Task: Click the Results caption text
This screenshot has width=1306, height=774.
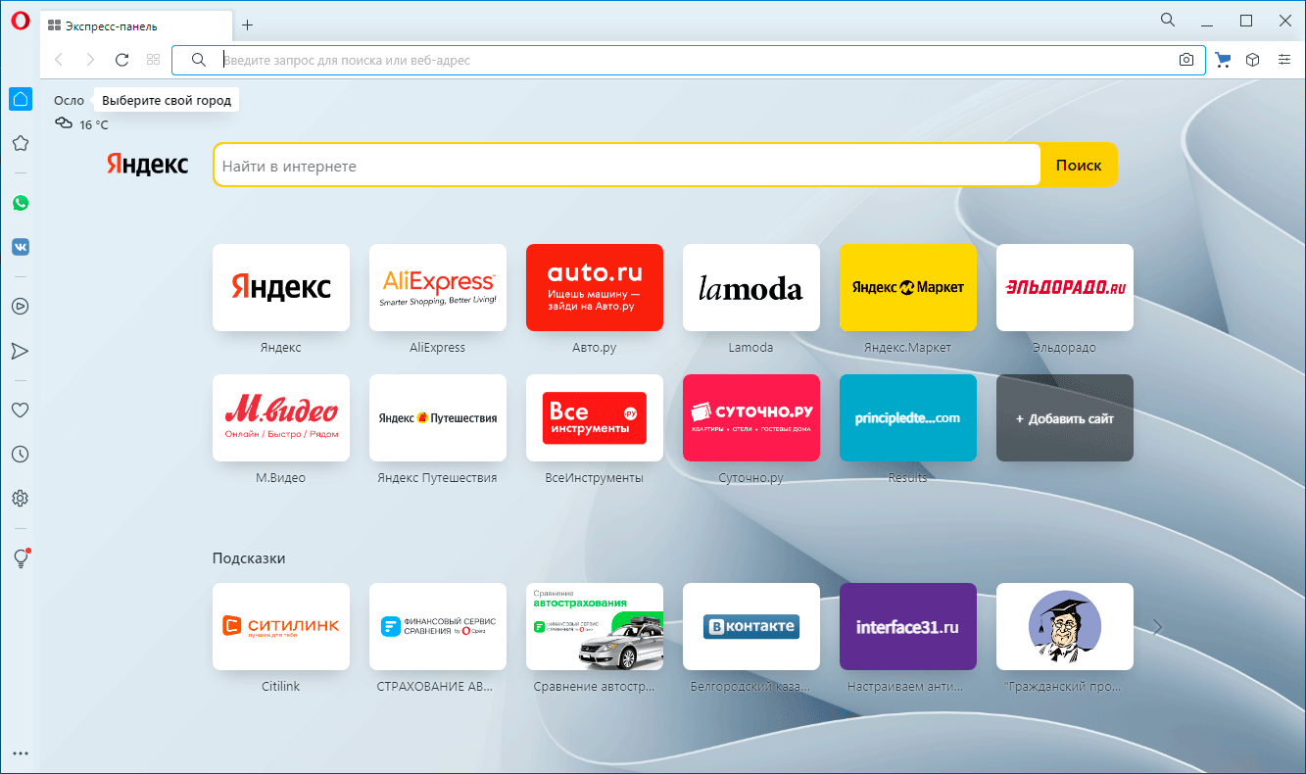Action: pyautogui.click(x=908, y=478)
